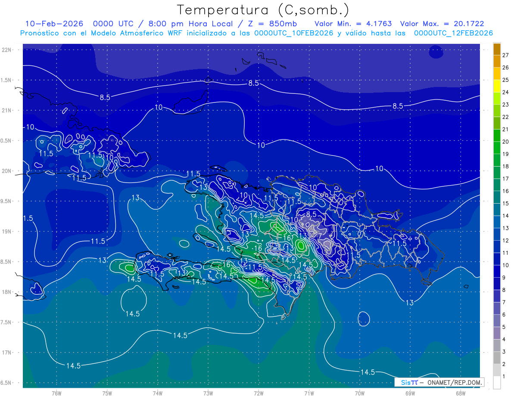Click the '70W' longitude axis label
This screenshot has width=517, height=399.
point(360,393)
